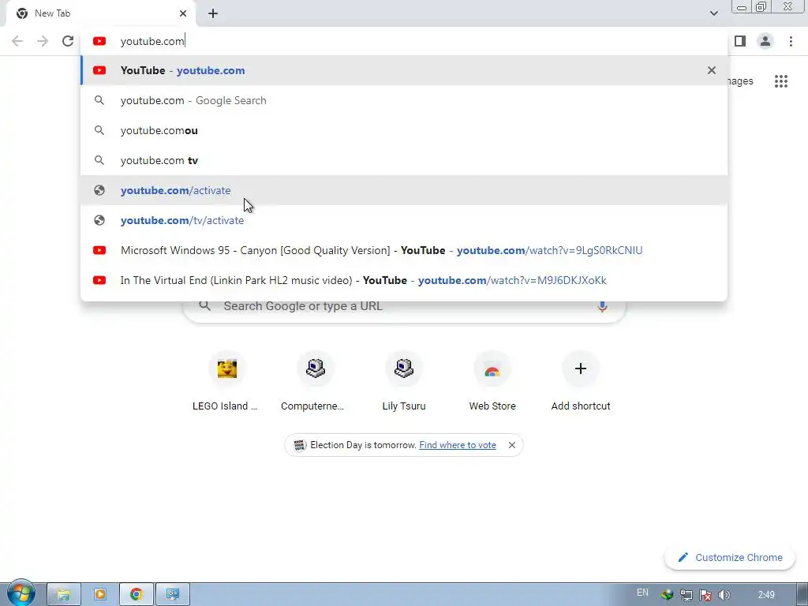Open the Windows Start orb

click(21, 593)
